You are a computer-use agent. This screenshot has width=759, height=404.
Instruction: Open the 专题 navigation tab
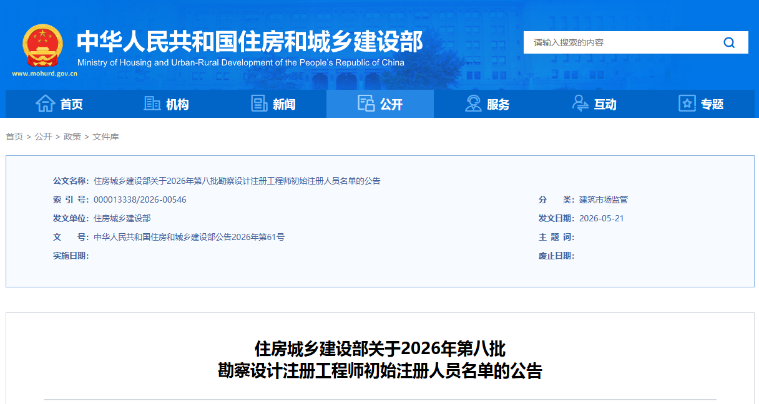[701, 103]
